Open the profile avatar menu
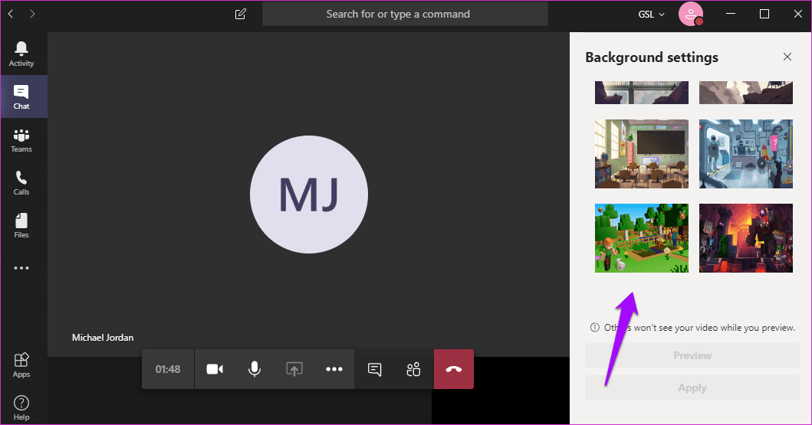 (691, 14)
